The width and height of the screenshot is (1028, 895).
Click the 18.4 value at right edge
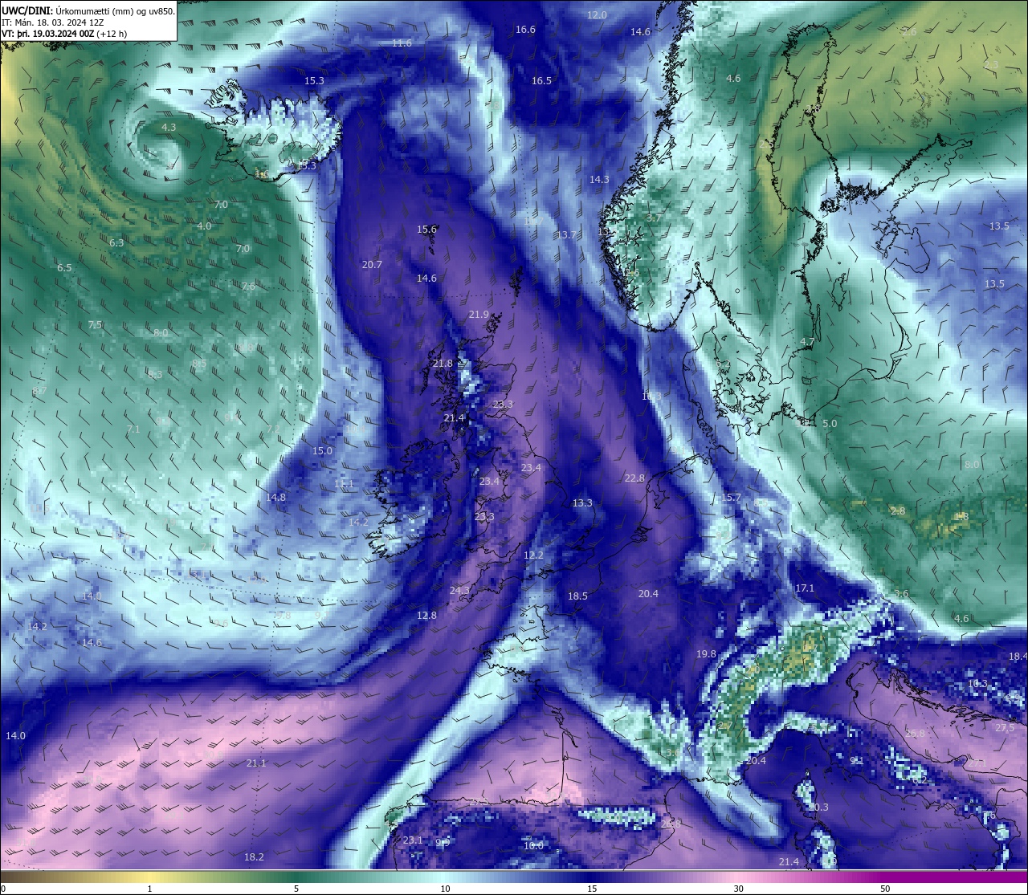(1018, 657)
